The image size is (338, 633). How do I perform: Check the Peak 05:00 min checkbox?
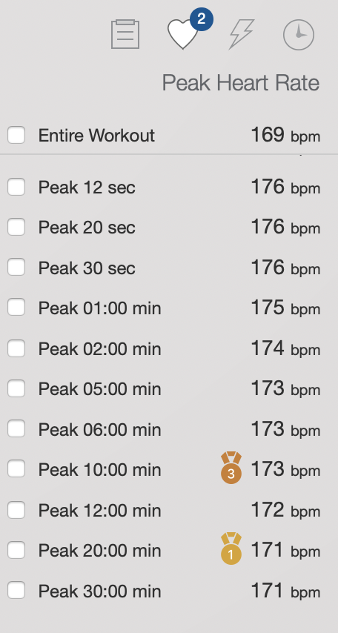(x=16, y=388)
